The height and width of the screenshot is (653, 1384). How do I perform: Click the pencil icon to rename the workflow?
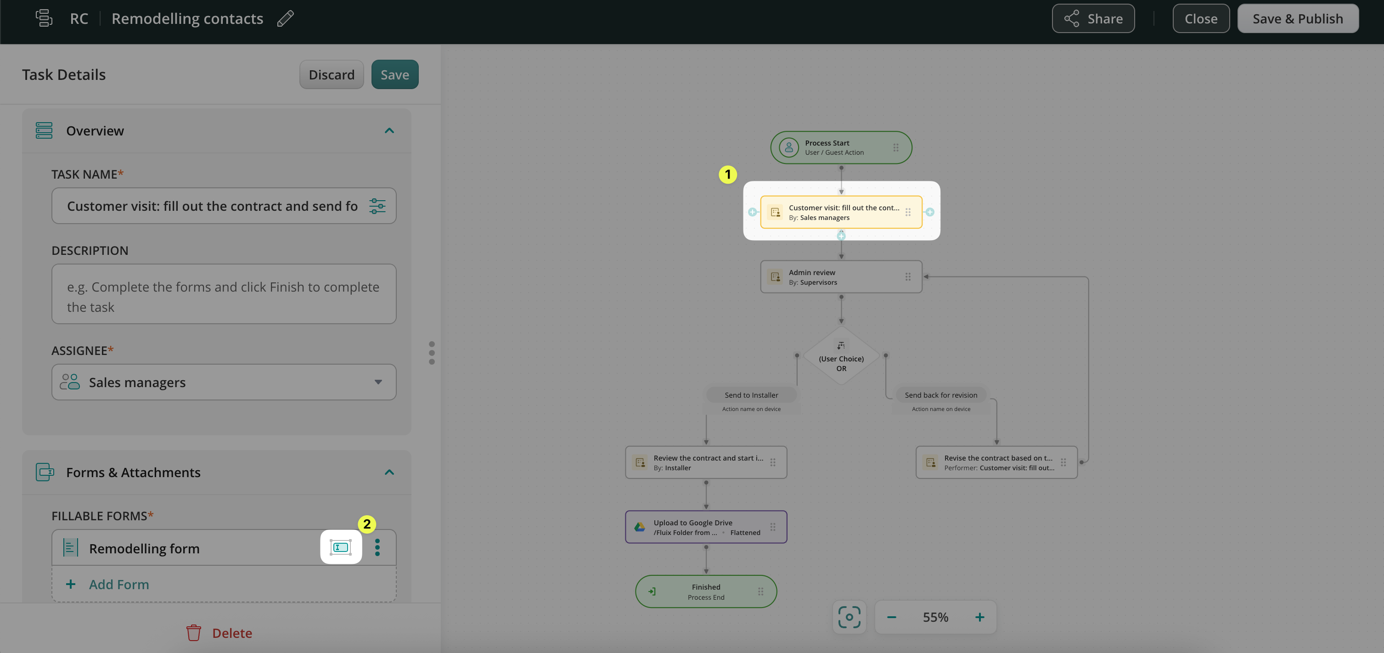point(285,18)
